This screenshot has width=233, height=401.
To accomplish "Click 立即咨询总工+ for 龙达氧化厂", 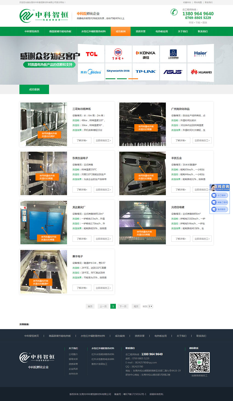I will point(103,239).
